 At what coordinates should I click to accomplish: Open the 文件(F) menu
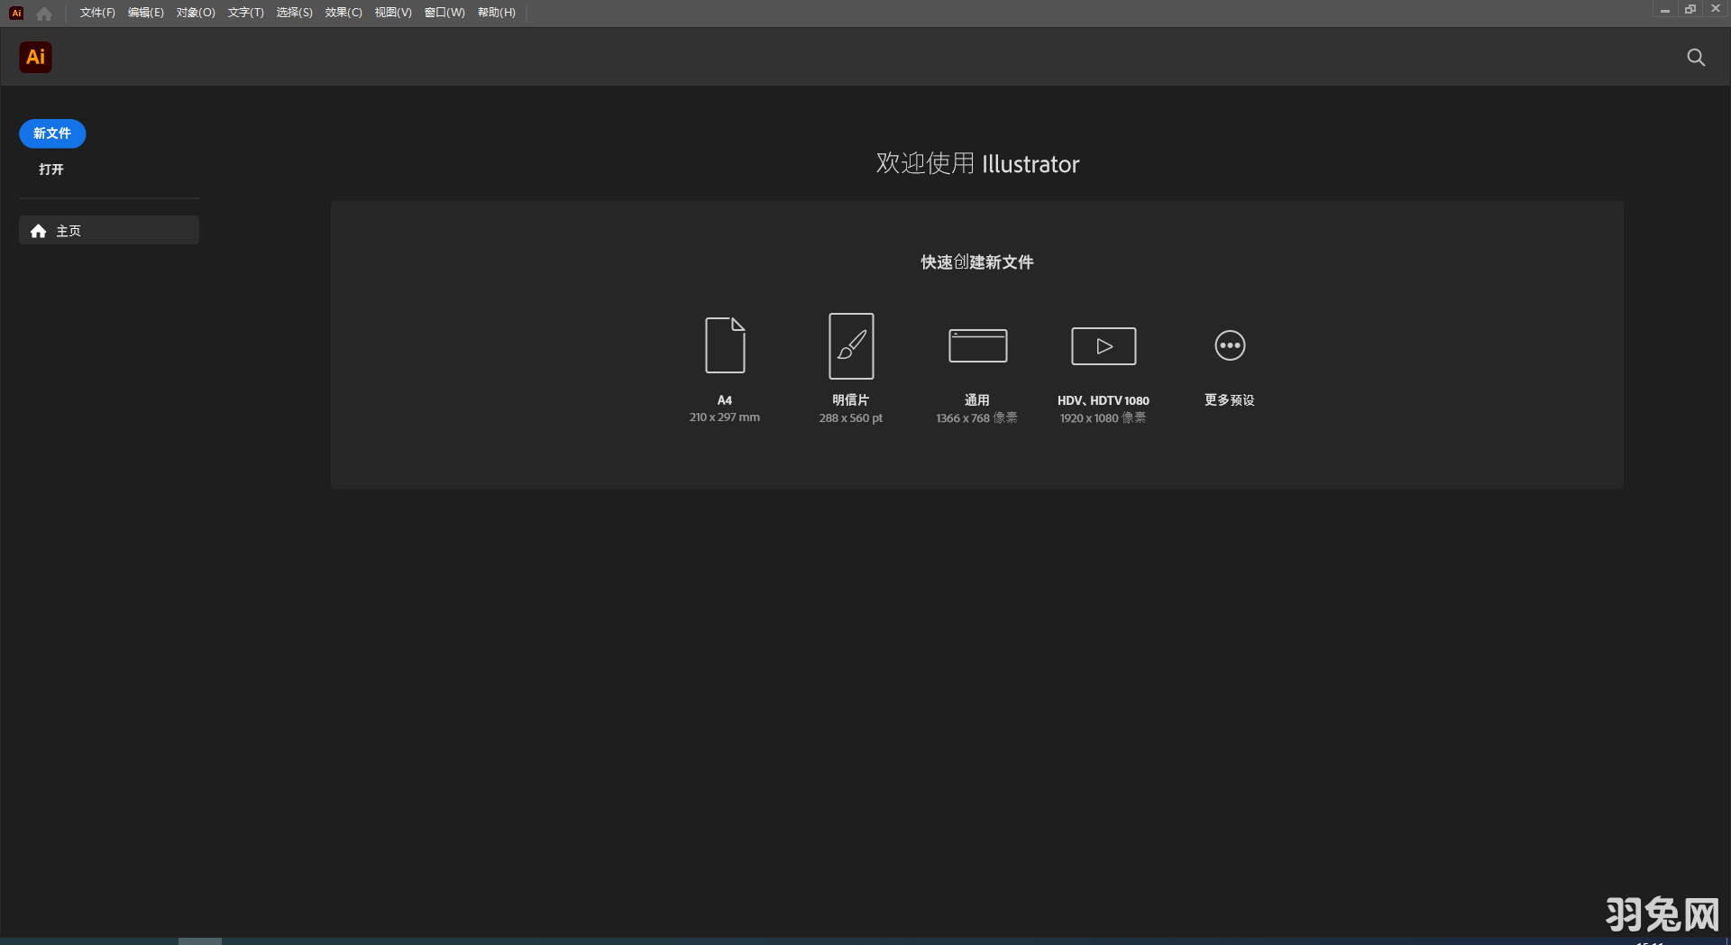97,13
